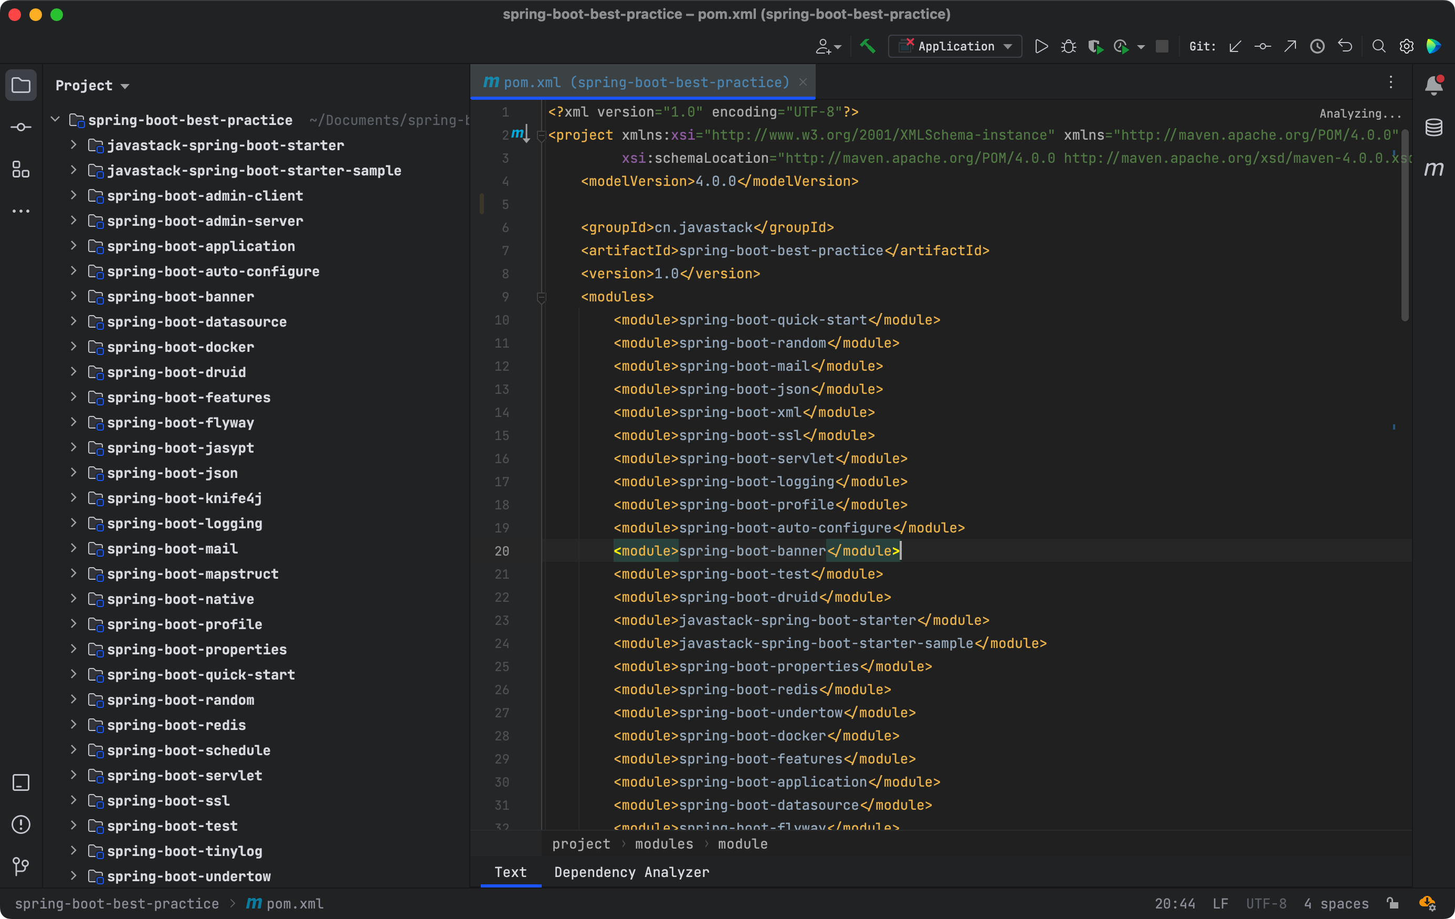Select spring-boot-knife4j in tree

[x=184, y=498]
